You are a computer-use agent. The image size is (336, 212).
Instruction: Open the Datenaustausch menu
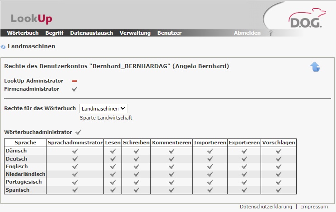[x=91, y=33]
